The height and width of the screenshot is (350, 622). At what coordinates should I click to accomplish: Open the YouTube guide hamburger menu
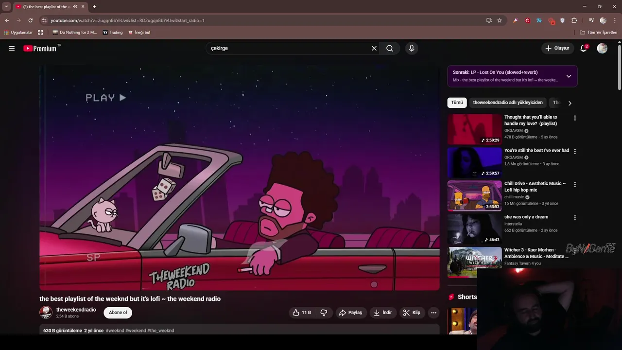tap(12, 48)
